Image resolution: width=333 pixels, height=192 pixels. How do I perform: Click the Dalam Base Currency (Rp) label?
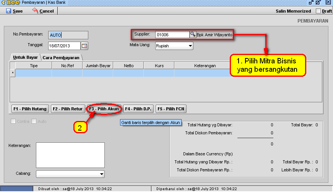tap(208, 154)
